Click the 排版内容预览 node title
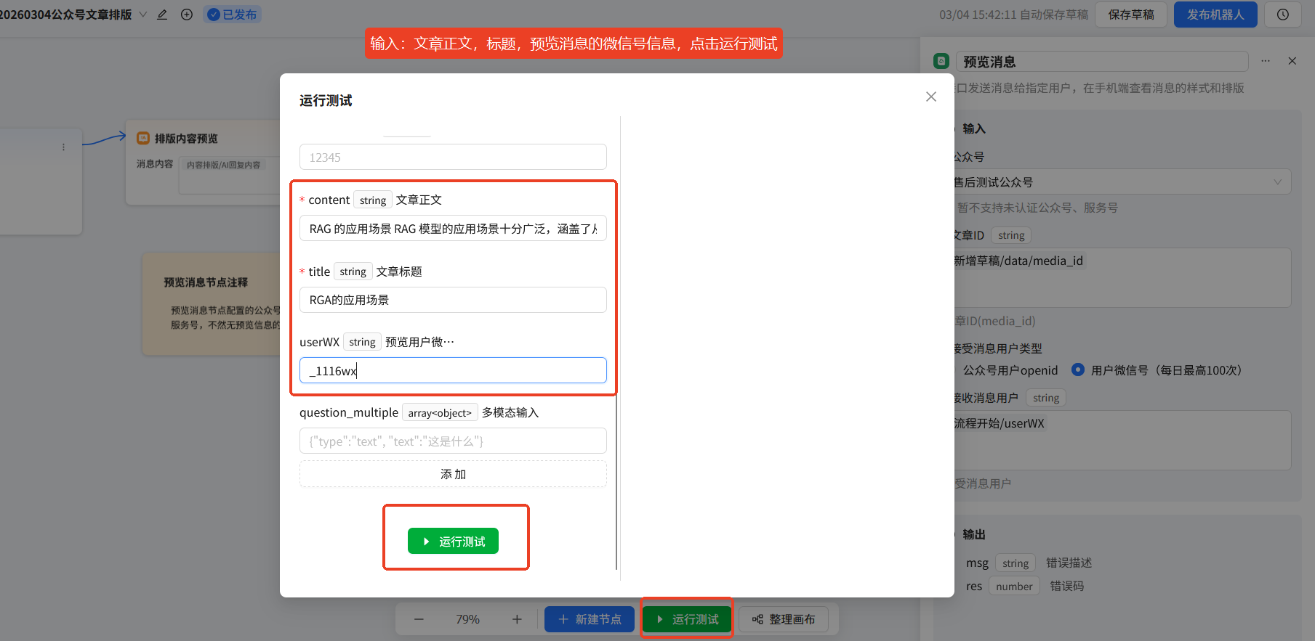Screen dimensions: 1315x641 tap(186, 138)
